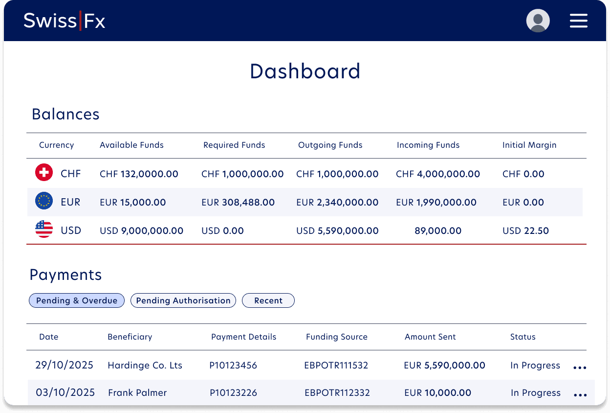
Task: Open payment details P10123456
Action: click(233, 365)
